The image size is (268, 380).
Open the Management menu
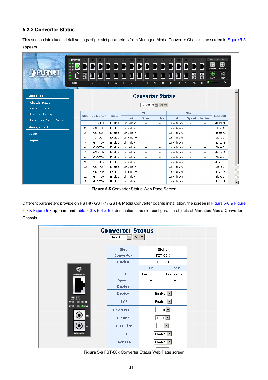tap(47, 127)
